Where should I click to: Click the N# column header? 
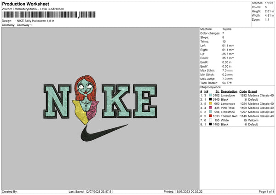coord(206,92)
